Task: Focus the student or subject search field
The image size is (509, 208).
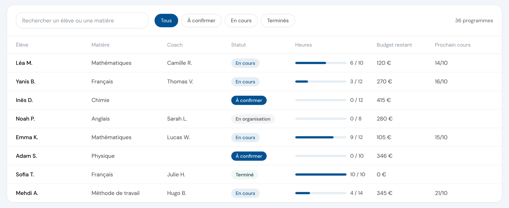Action: point(82,21)
